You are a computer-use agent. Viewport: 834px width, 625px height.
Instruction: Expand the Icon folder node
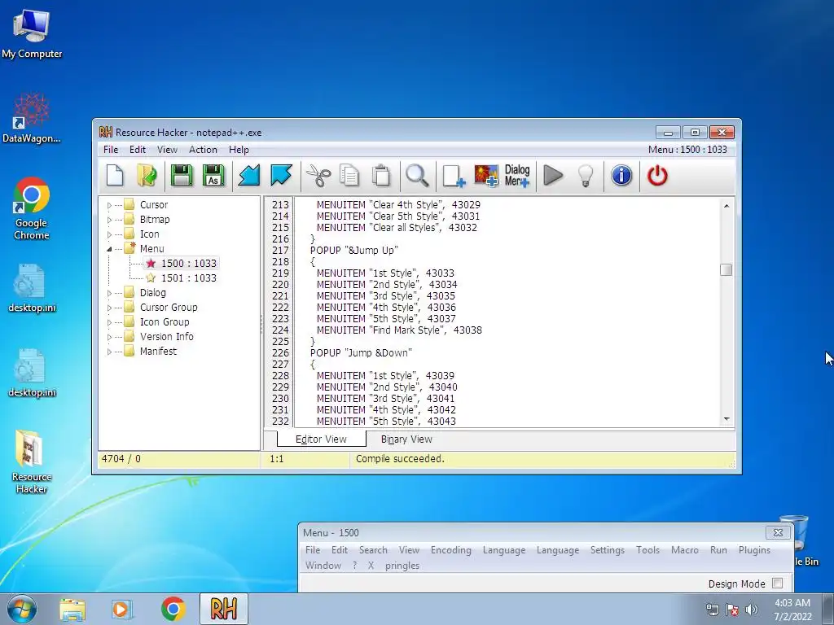110,234
